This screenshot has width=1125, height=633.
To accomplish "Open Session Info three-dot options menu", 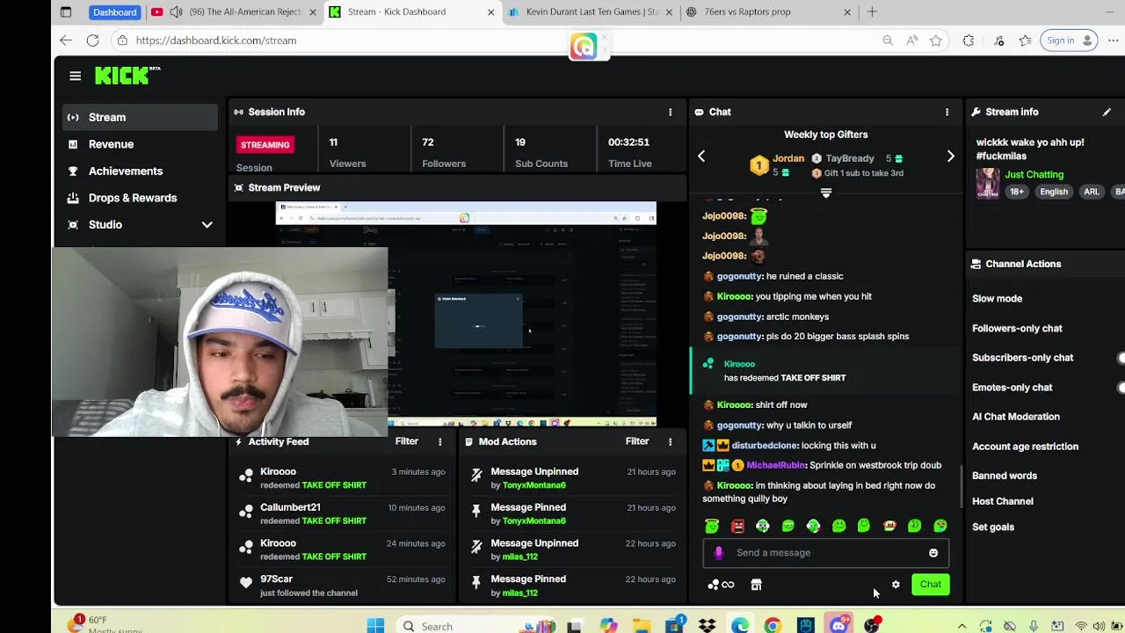I will pyautogui.click(x=670, y=112).
